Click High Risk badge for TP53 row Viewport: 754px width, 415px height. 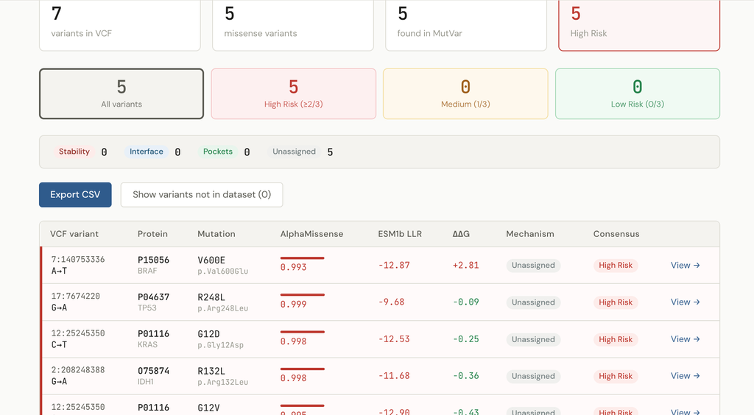point(615,302)
